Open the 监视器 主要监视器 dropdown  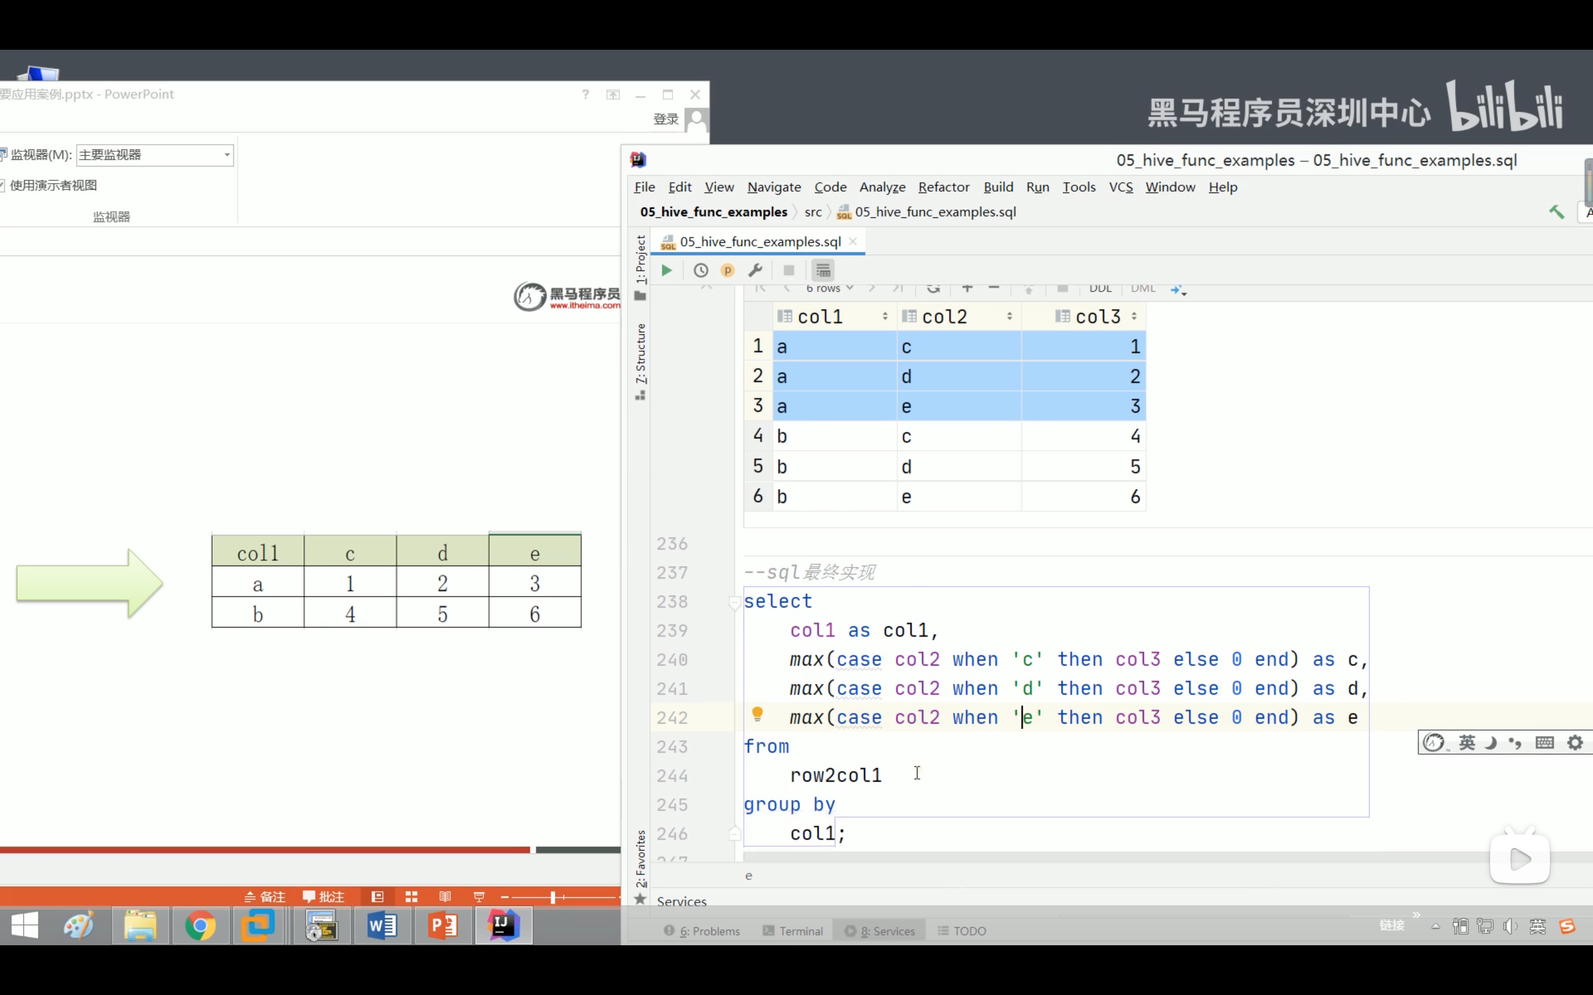click(x=155, y=155)
